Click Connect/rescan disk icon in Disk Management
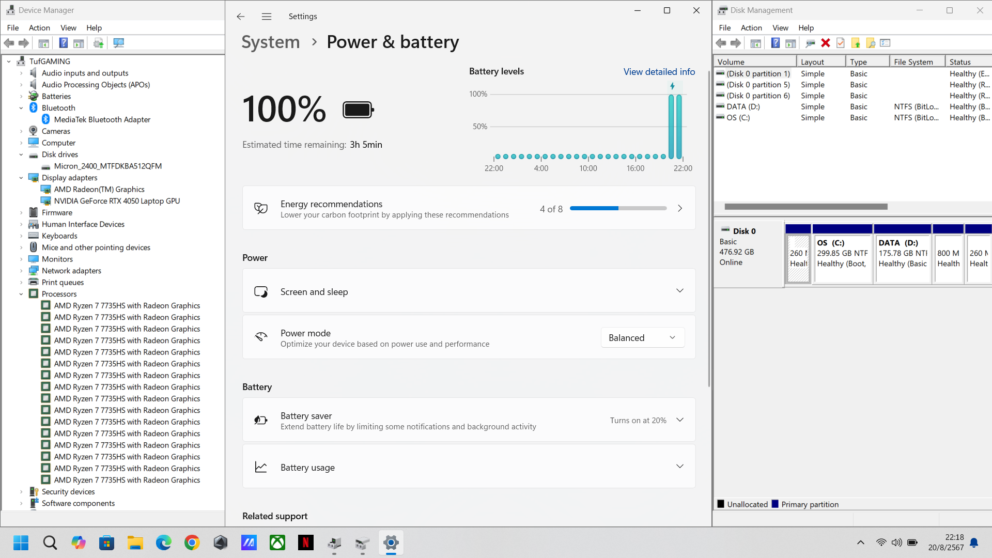Screen dimensions: 992x558 coord(810,43)
